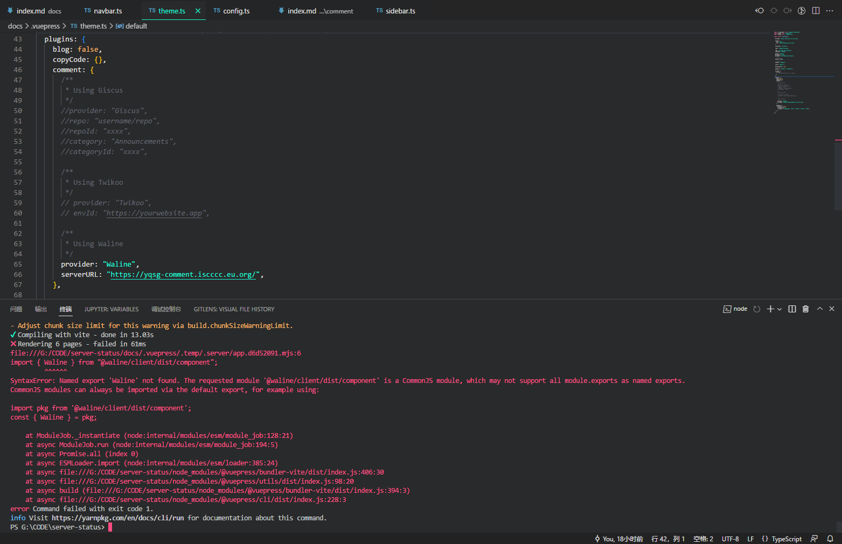Open notifications via the bell icon
842x544 pixels.
[830, 538]
